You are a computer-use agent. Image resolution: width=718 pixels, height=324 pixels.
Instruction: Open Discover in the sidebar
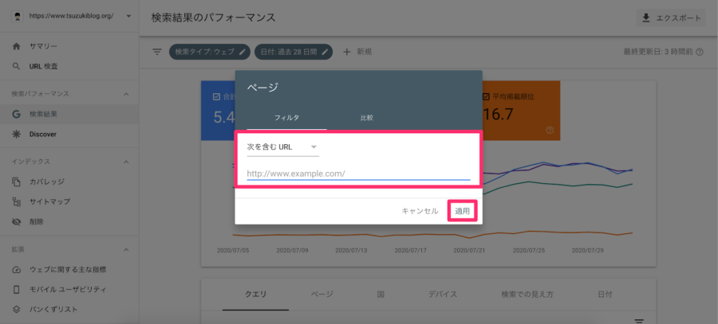[43, 135]
